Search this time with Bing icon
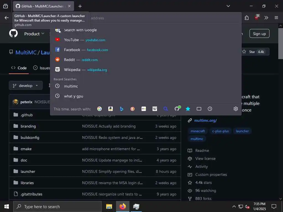The image size is (283, 212). 122,109
